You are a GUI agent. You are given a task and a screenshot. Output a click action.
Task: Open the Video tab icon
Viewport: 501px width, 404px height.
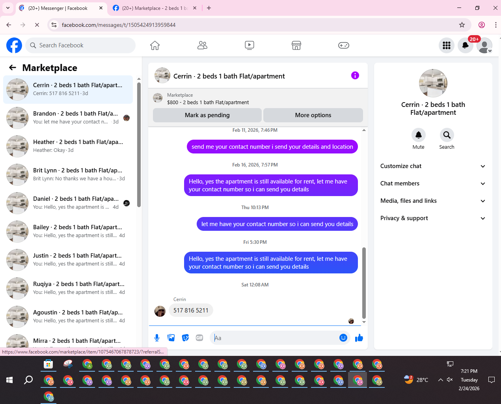[250, 45]
